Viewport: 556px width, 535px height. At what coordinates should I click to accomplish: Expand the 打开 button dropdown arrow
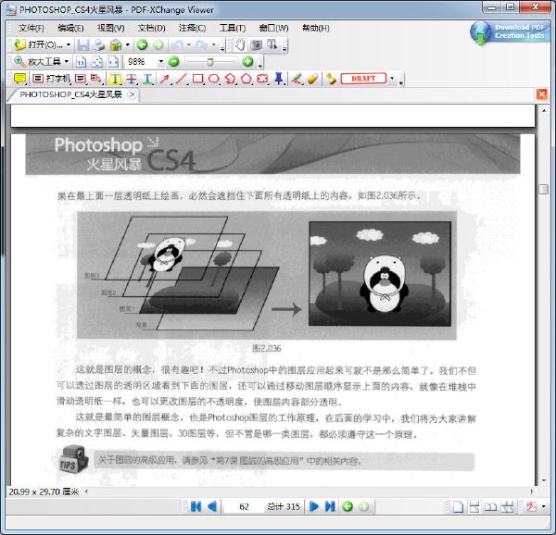68,45
